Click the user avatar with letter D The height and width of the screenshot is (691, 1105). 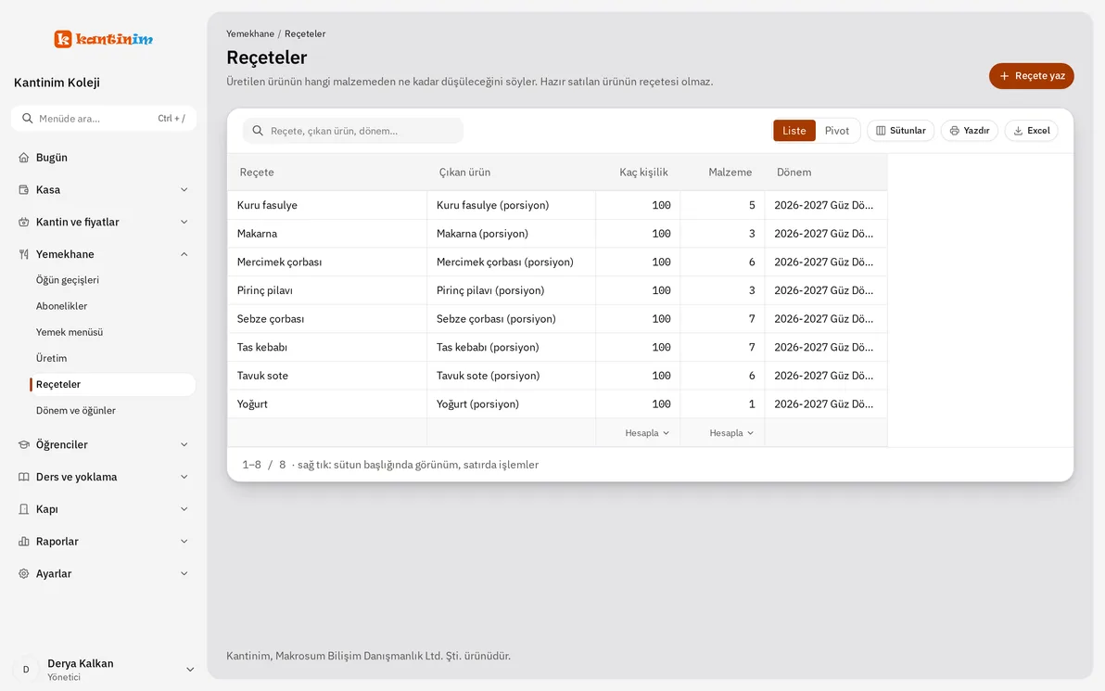[26, 670]
